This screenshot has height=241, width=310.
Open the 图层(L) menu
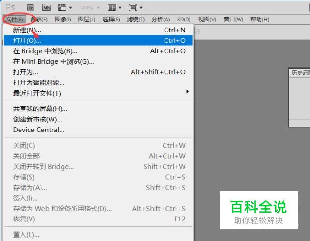87,20
